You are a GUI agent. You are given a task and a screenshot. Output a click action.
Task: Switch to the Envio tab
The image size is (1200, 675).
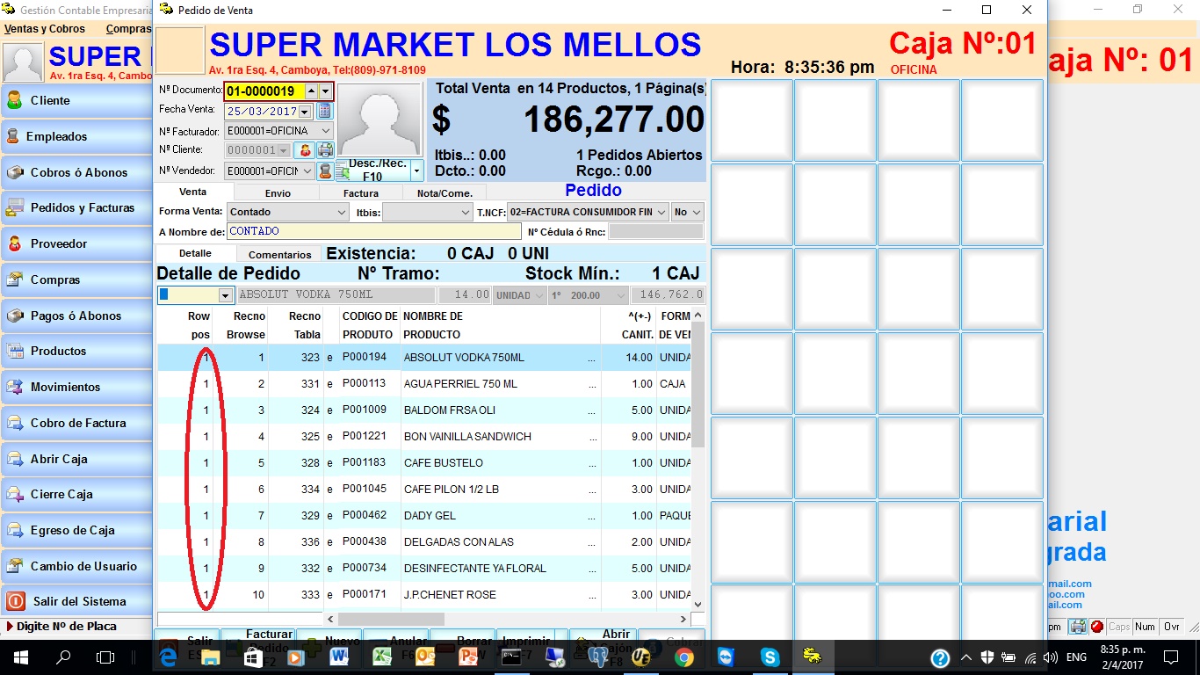pyautogui.click(x=277, y=193)
